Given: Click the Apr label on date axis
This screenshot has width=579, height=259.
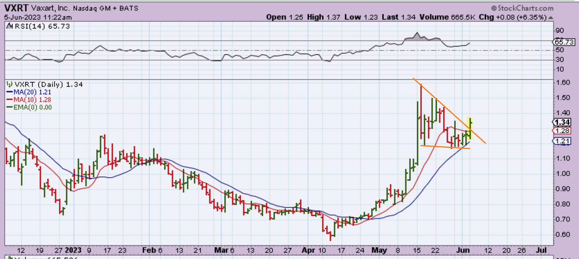Looking at the screenshot, I should click(308, 250).
